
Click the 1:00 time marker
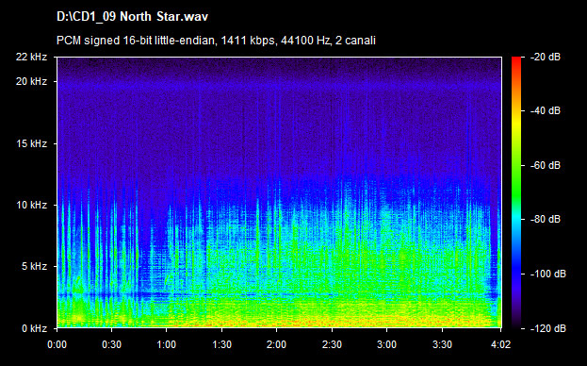(167, 344)
